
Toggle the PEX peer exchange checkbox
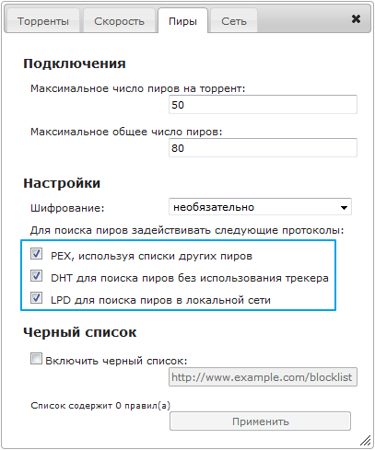pos(36,254)
